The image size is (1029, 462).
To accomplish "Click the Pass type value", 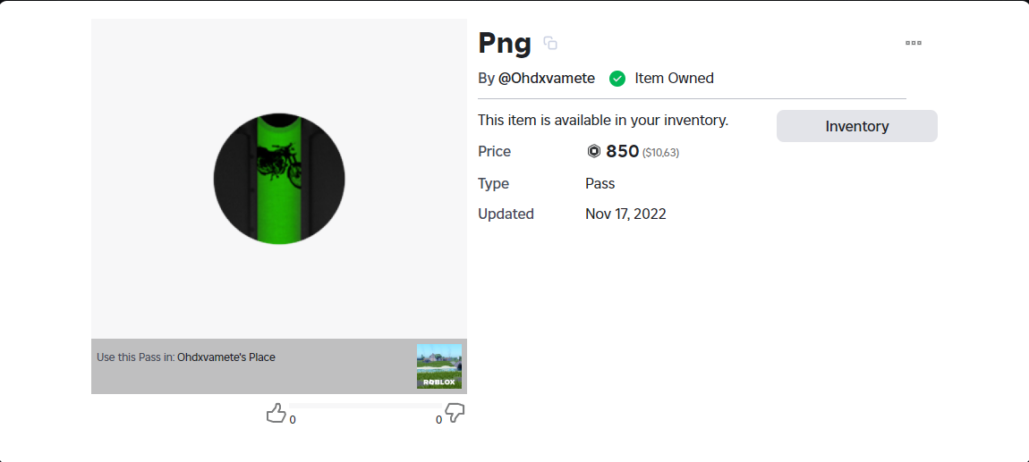I will 600,184.
